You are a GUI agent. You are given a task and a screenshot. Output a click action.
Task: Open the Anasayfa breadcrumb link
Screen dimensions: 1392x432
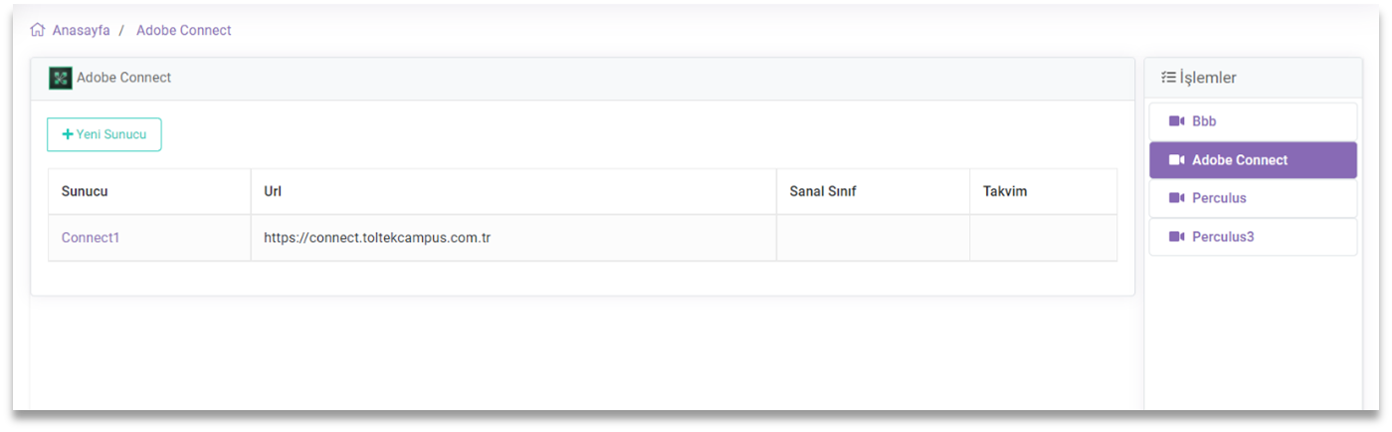click(81, 31)
